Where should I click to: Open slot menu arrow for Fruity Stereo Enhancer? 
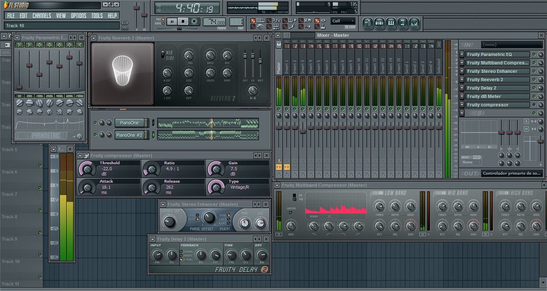pyautogui.click(x=462, y=71)
